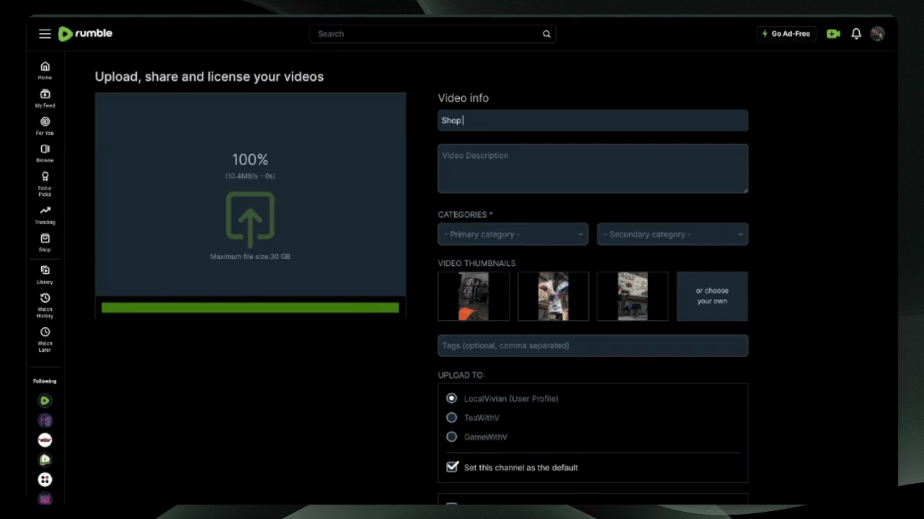Open For You in the sidebar
The image size is (924, 519).
point(45,125)
